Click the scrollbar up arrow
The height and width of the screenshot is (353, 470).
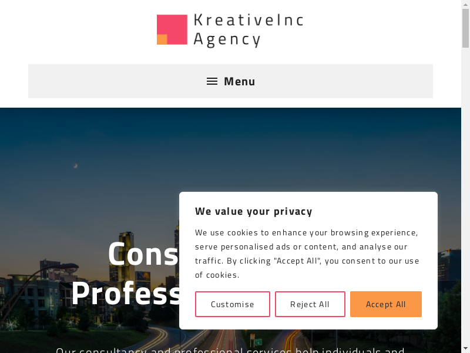[465, 5]
